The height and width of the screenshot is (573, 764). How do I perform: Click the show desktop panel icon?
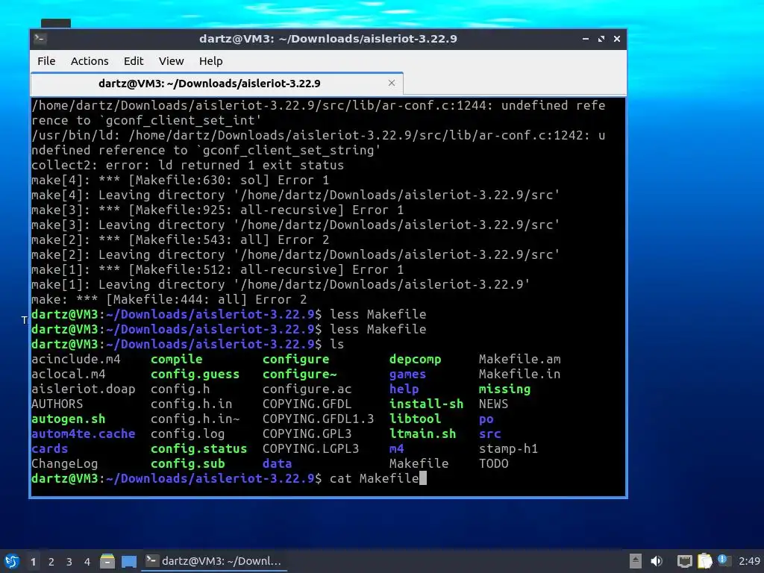coord(129,561)
